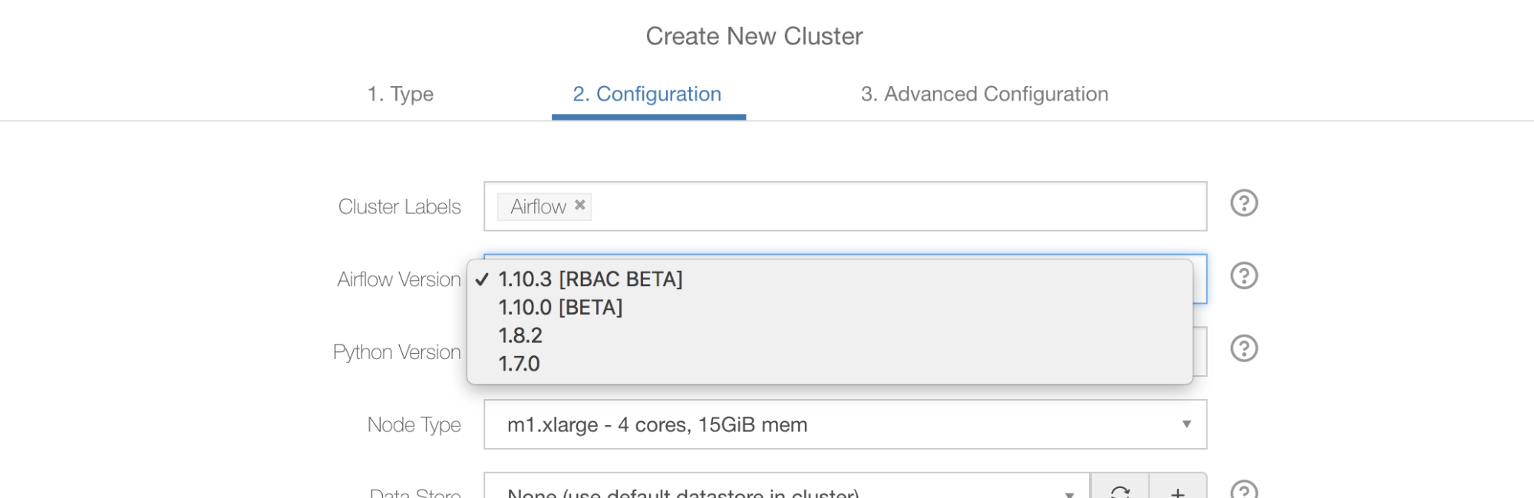Click the Python Version label

[397, 352]
